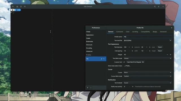Switch to the Command tab
The height and width of the screenshot is (101, 181).
tap(120, 32)
